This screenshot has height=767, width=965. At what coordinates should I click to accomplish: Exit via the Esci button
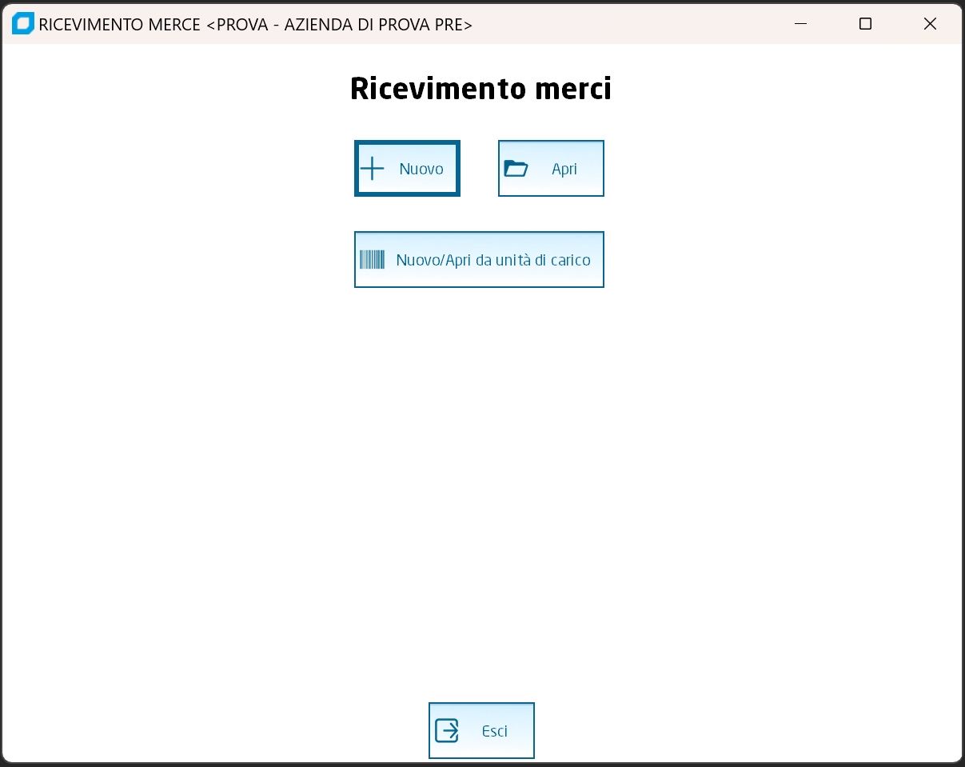481,730
